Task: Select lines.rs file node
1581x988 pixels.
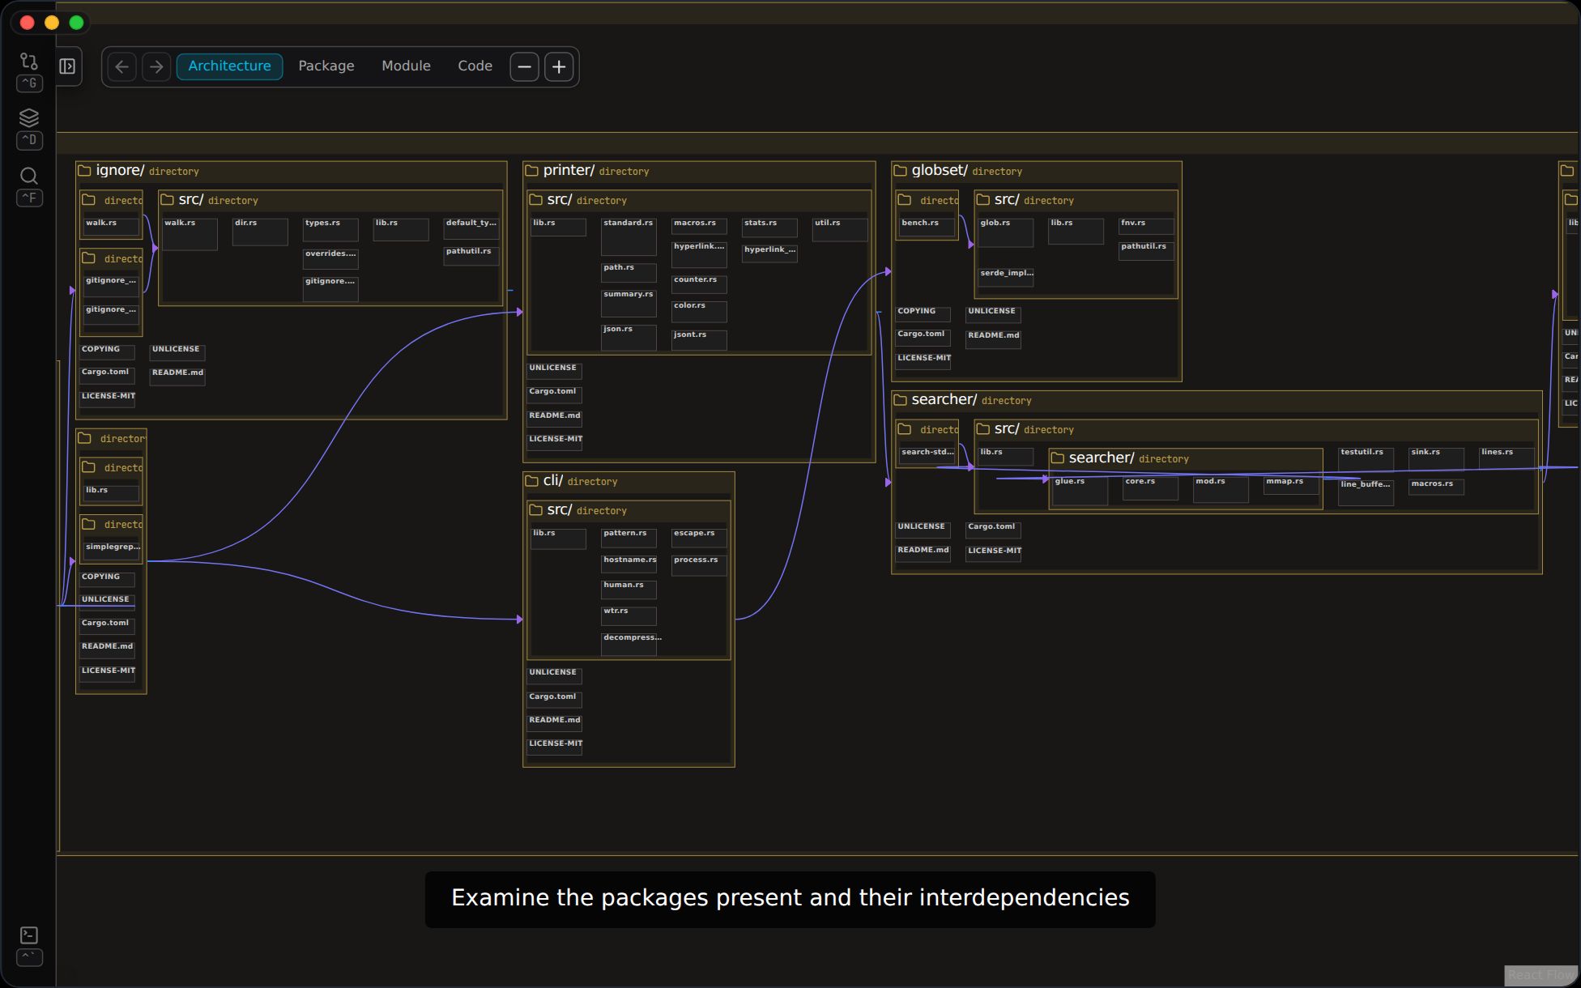Action: pos(1506,457)
